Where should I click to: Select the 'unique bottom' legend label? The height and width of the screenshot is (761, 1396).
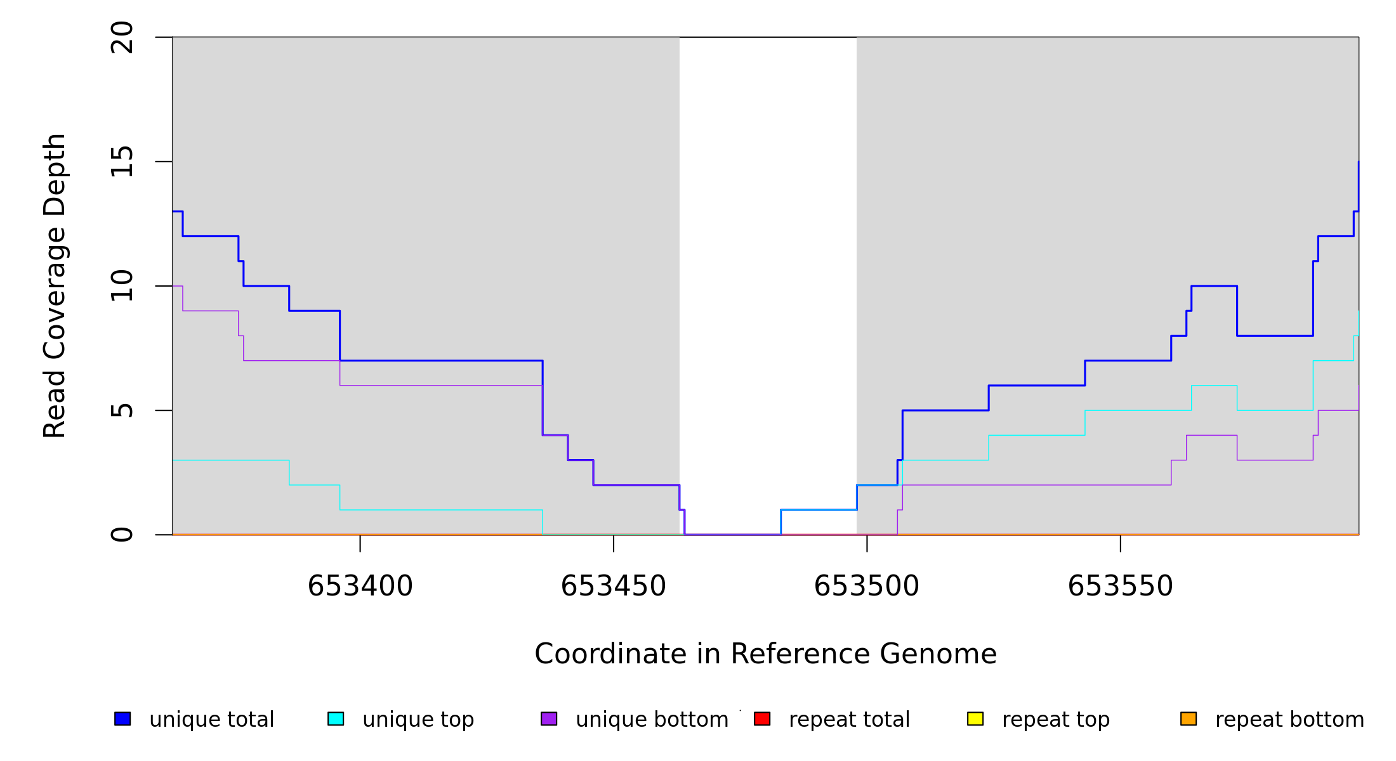coord(652,720)
